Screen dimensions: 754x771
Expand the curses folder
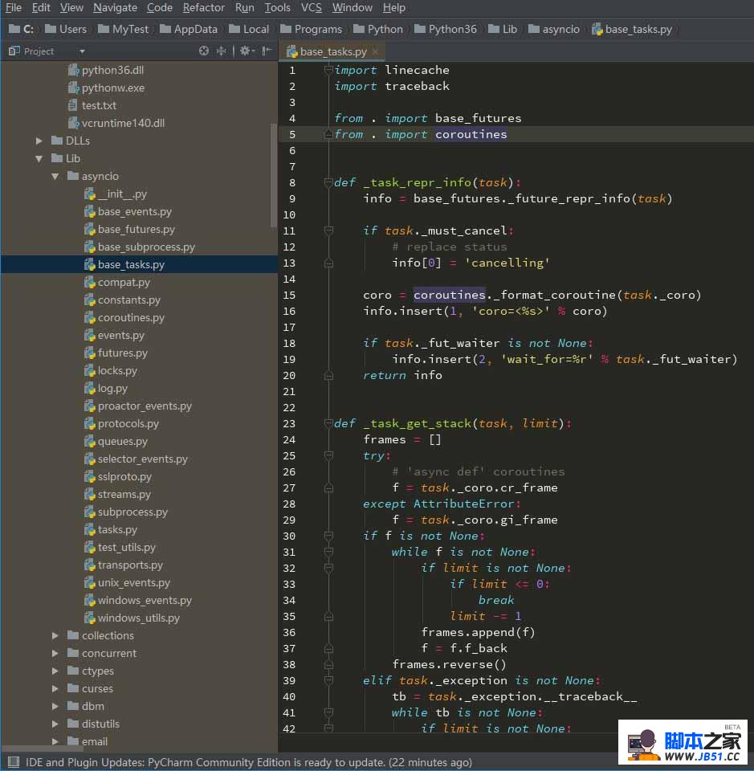[55, 689]
